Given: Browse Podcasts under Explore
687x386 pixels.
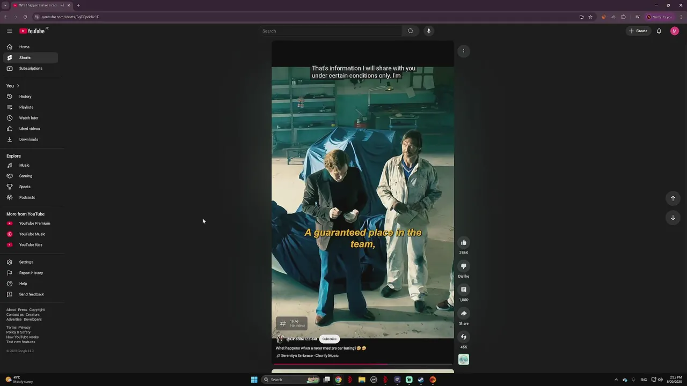Looking at the screenshot, I should 31,197.
